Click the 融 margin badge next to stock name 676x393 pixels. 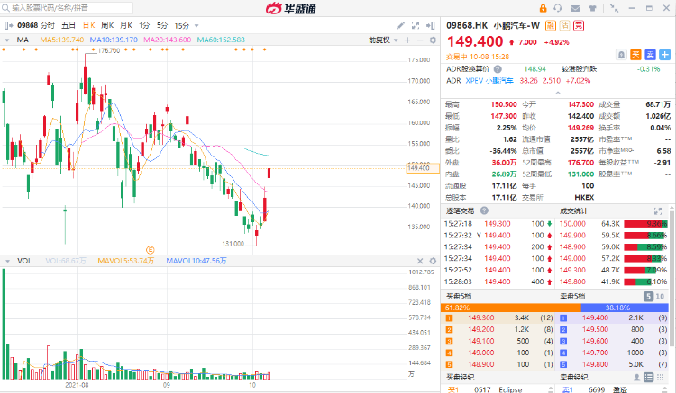[x=551, y=26]
